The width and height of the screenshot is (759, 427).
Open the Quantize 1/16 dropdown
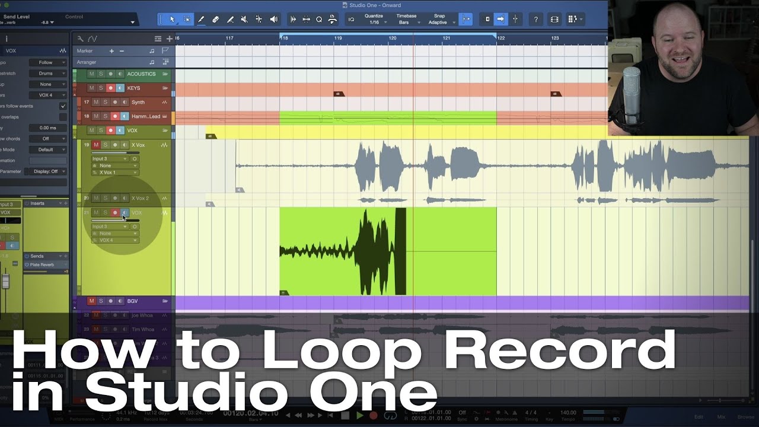coord(374,19)
